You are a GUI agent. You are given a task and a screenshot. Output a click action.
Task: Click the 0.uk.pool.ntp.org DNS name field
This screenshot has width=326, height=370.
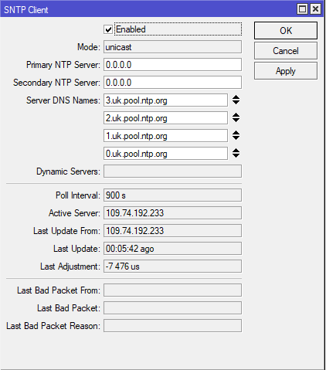pos(165,154)
